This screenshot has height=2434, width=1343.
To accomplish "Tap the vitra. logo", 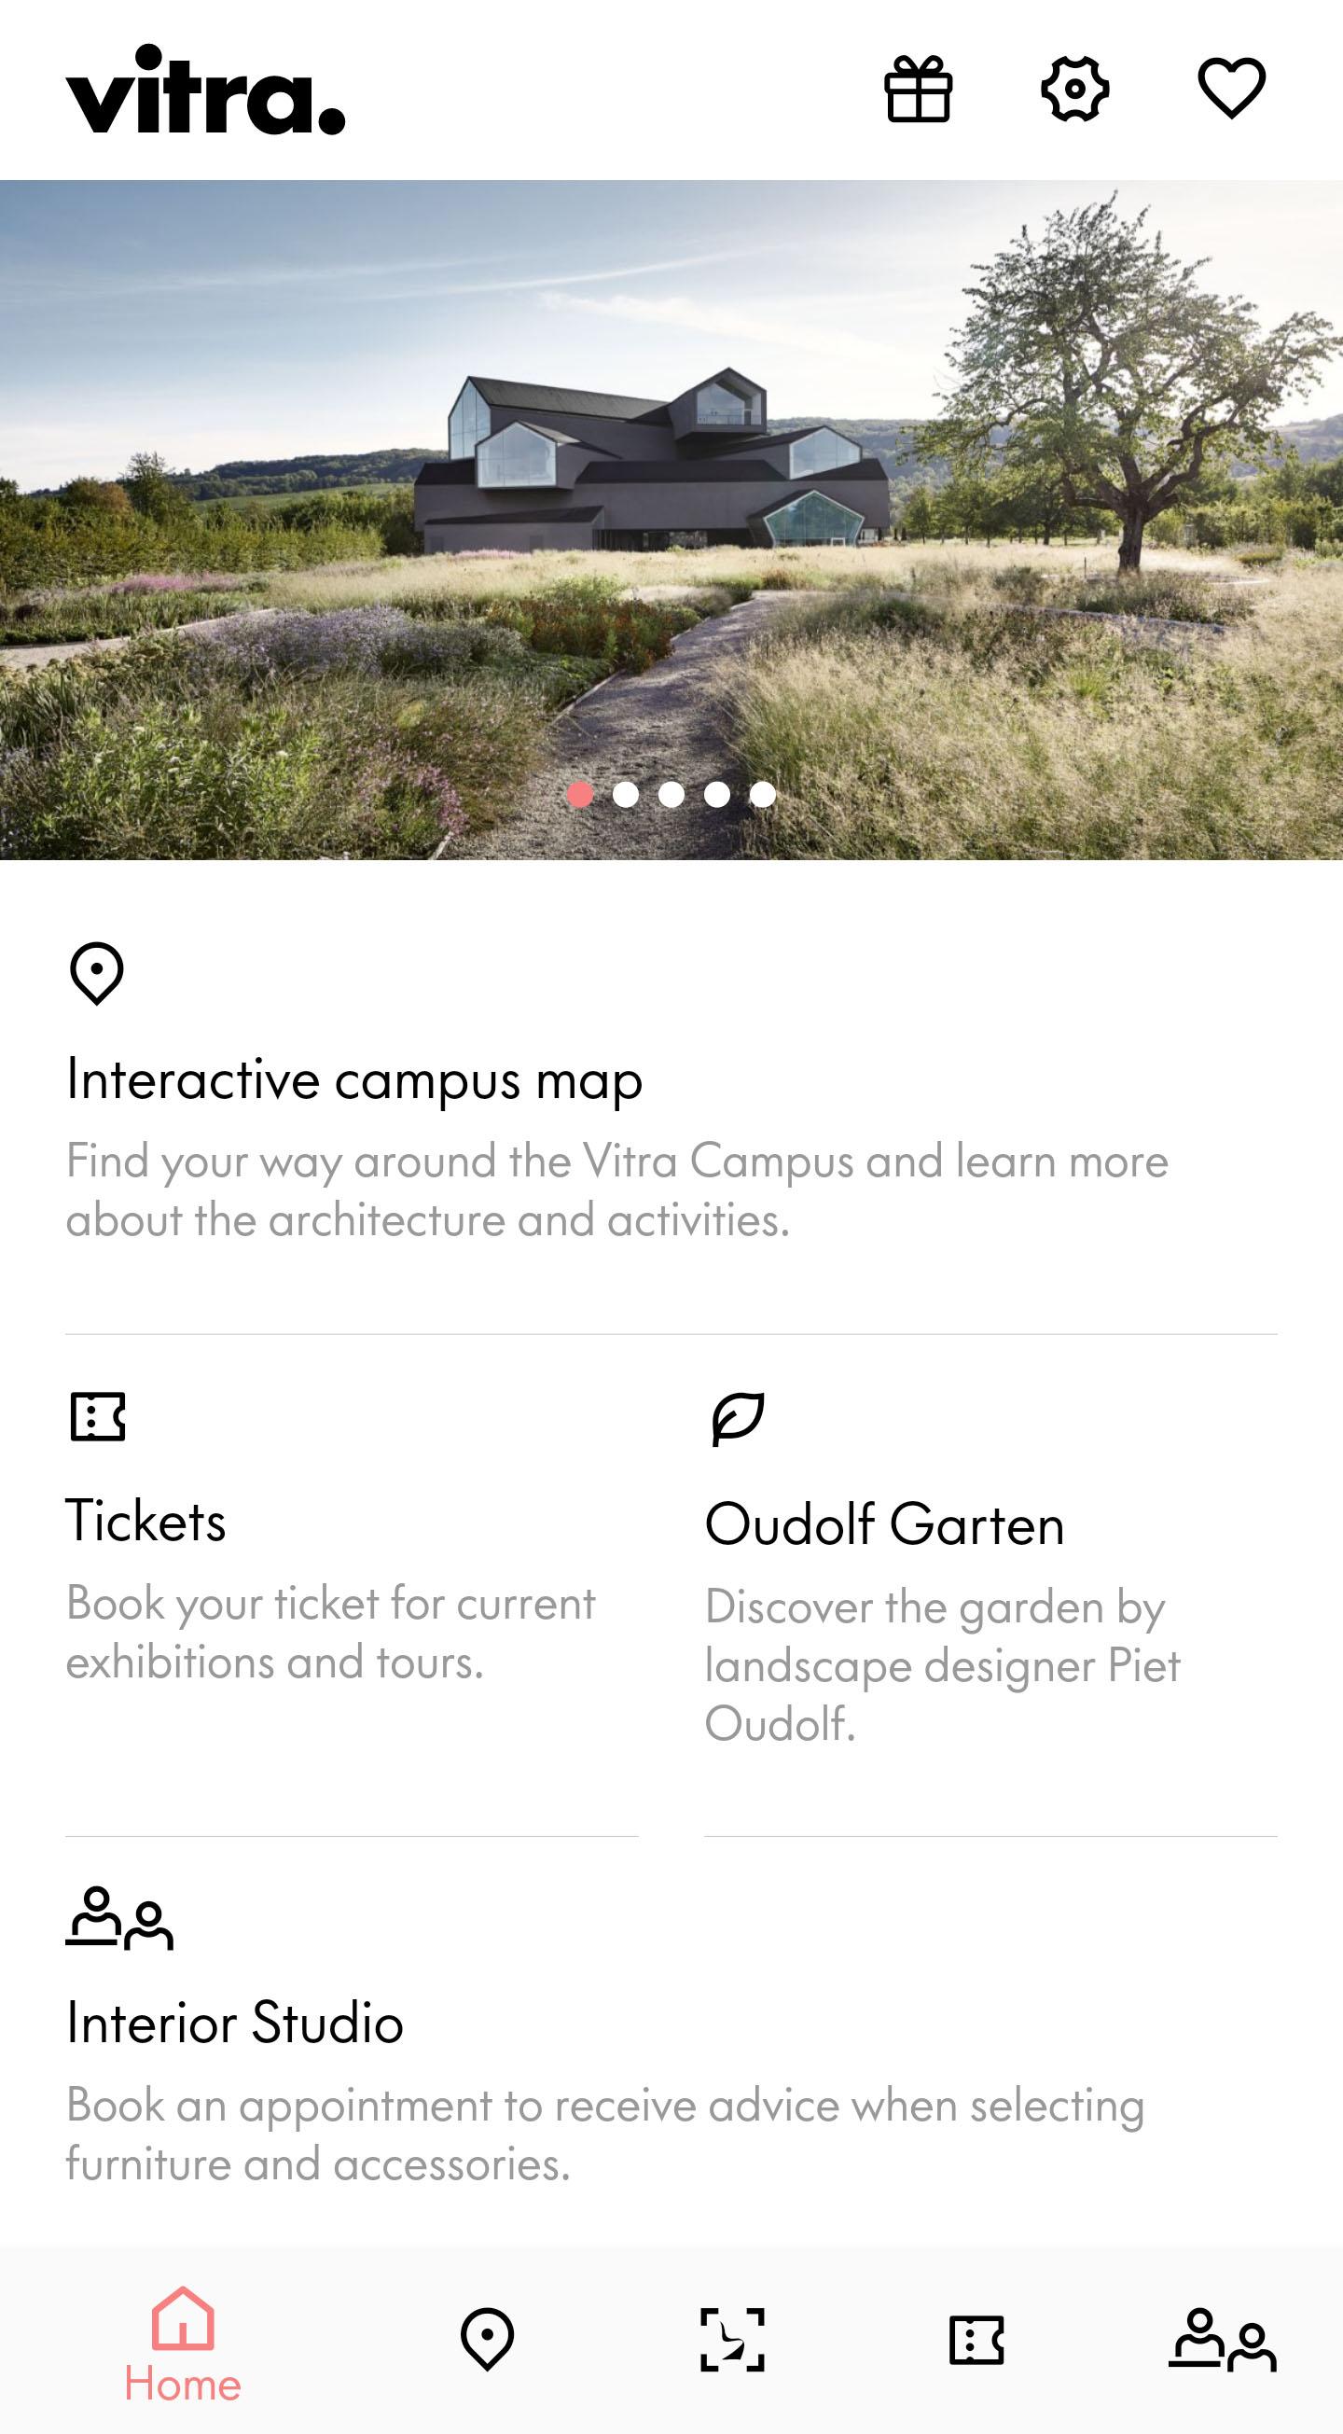I will pos(205,90).
